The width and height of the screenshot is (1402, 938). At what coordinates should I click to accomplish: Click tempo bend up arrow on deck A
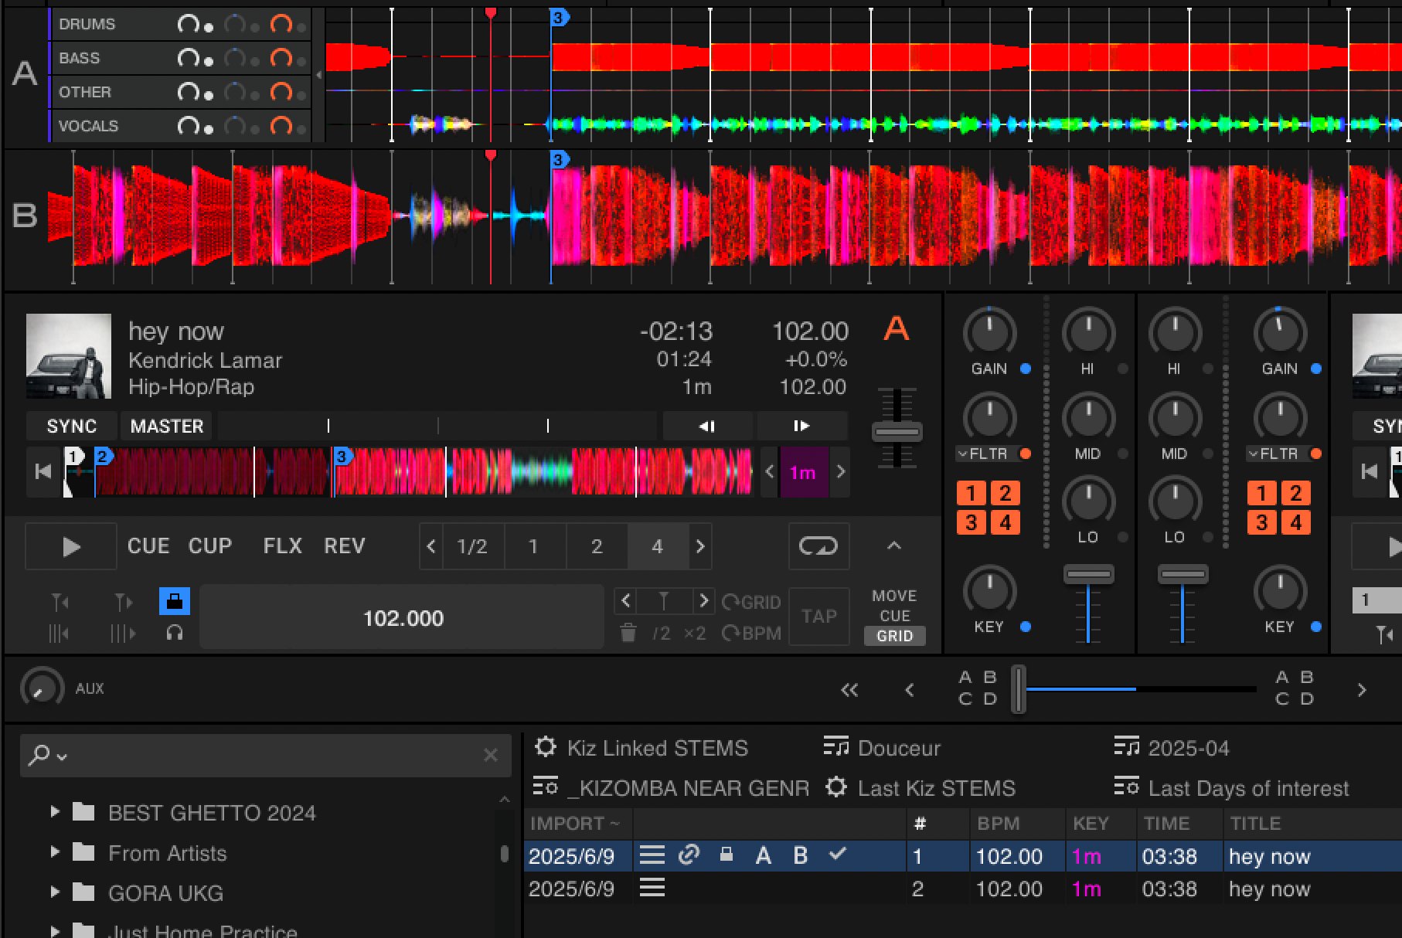point(801,426)
